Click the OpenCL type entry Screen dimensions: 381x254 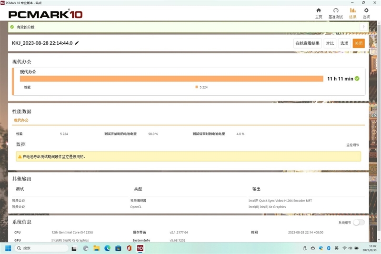(136, 207)
